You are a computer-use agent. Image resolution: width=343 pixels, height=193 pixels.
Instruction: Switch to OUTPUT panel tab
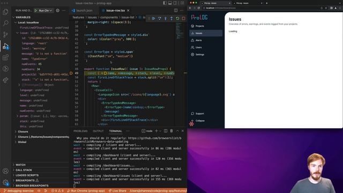point(98,131)
